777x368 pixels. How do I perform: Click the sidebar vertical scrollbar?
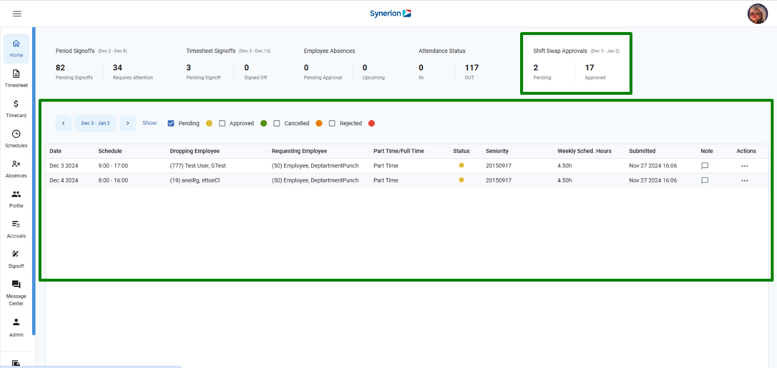coord(34,181)
